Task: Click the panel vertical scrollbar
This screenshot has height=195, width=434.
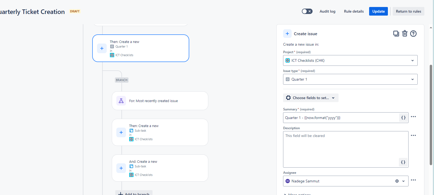Action: [431, 115]
